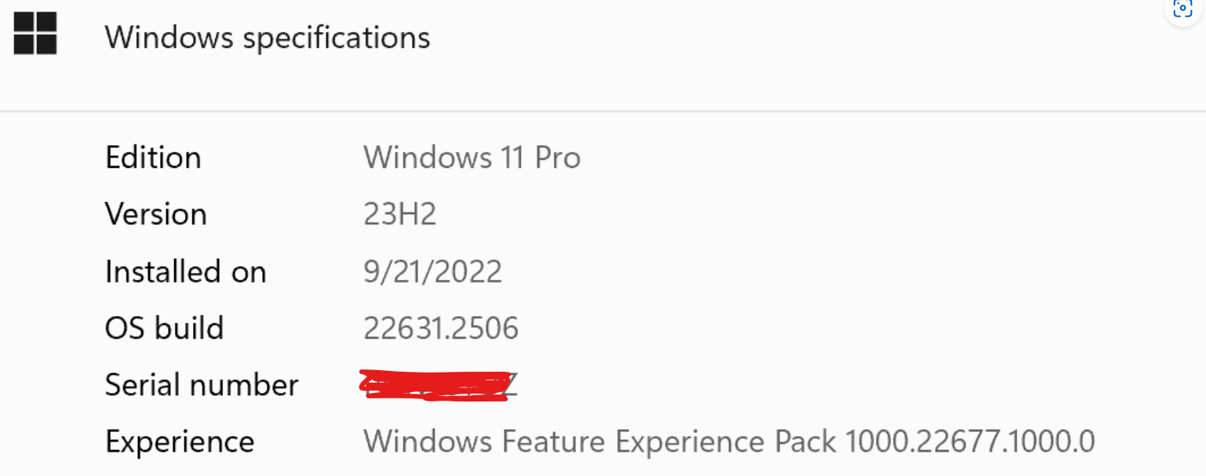Click the divider line below the header
1206x476 pixels.
[603, 111]
